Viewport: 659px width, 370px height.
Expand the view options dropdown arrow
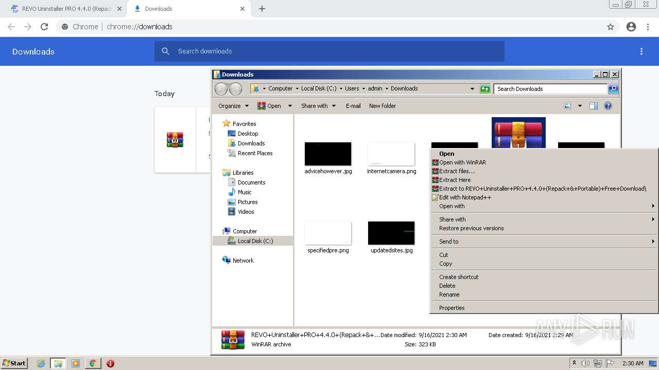pyautogui.click(x=580, y=106)
